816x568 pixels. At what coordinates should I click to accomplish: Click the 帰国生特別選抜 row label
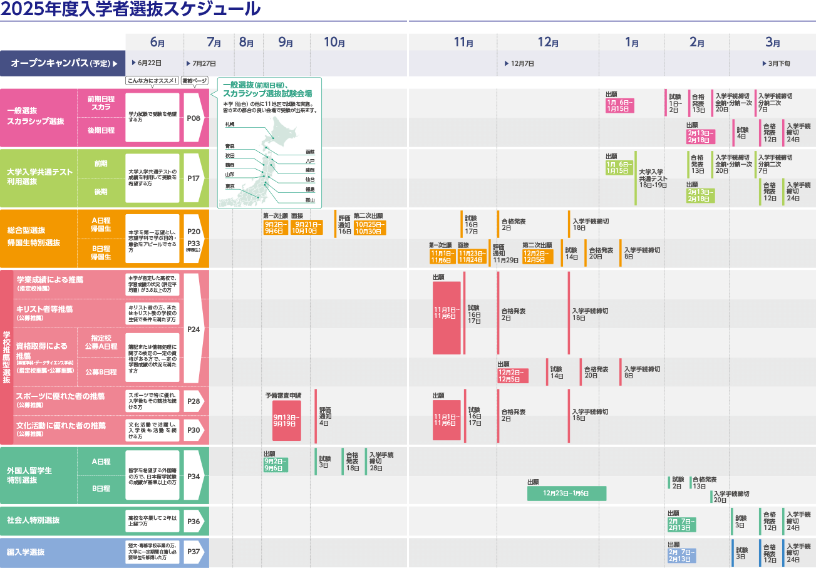(x=33, y=243)
